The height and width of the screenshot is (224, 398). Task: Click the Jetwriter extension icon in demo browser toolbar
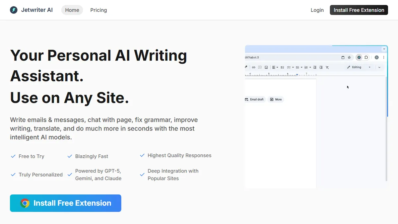click(359, 57)
